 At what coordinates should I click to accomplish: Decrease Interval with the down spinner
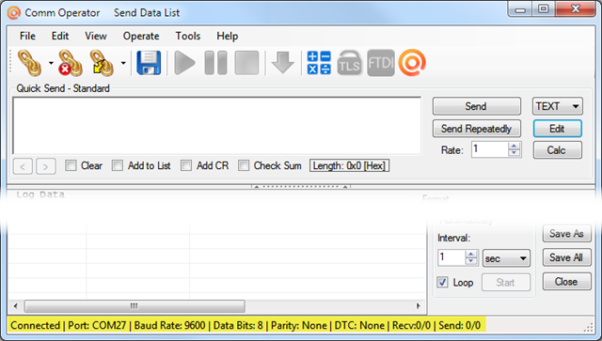point(471,261)
